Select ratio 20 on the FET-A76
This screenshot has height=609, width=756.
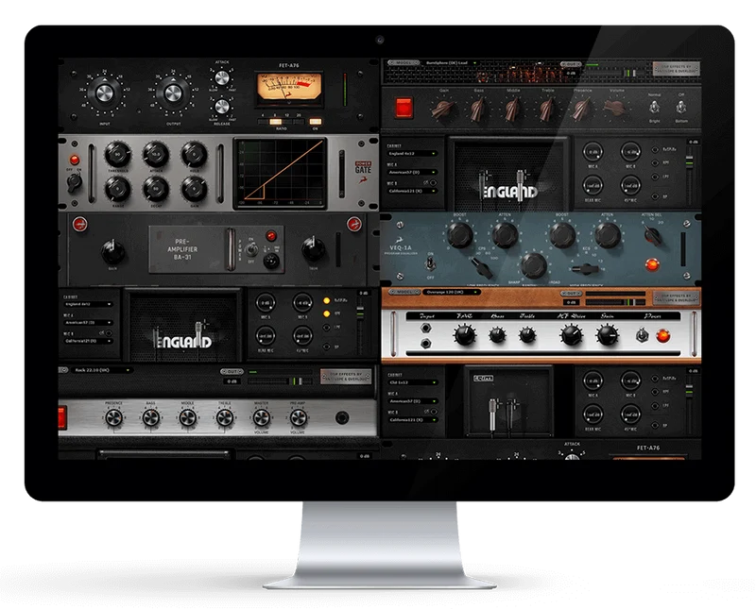point(299,122)
